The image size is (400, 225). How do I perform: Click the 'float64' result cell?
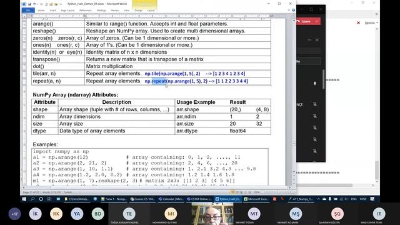point(237,131)
